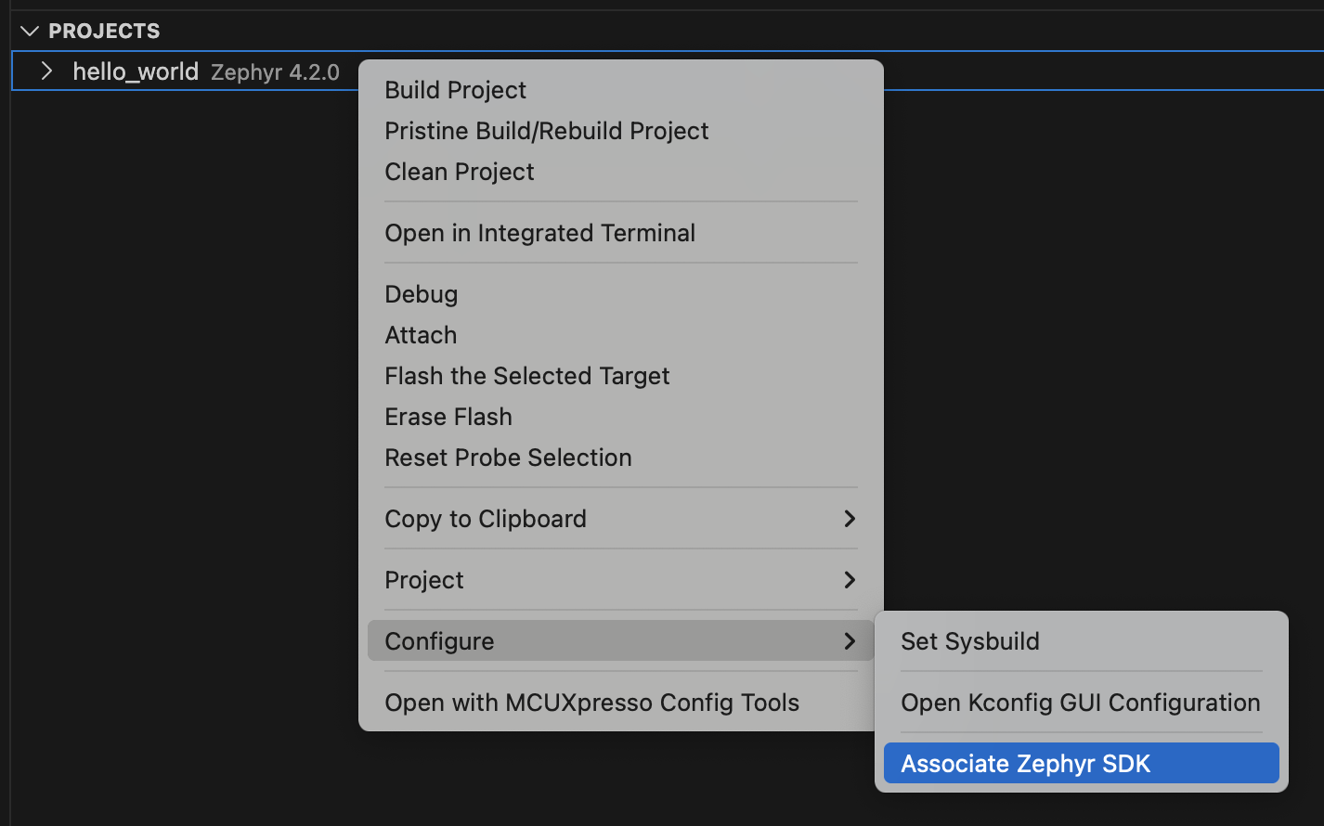Screen dimensions: 1324x826
Task: Choose Set Sysbuild
Action: [x=969, y=640]
